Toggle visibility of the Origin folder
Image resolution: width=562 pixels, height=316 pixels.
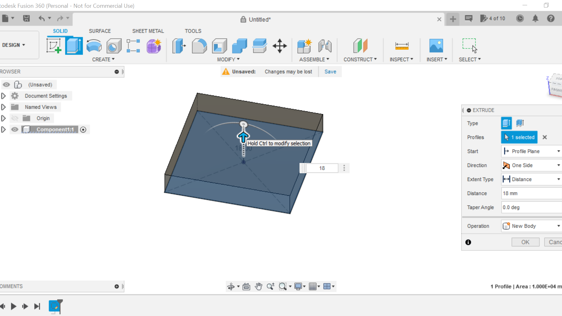point(15,118)
